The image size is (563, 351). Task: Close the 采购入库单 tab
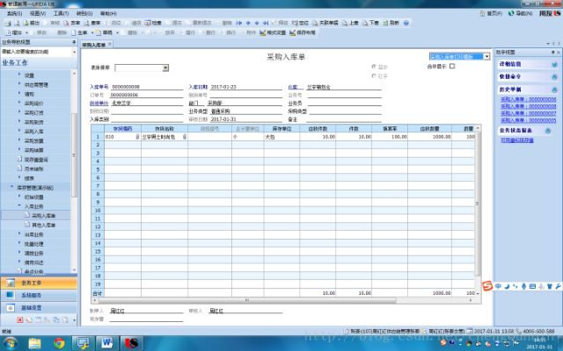click(x=110, y=44)
